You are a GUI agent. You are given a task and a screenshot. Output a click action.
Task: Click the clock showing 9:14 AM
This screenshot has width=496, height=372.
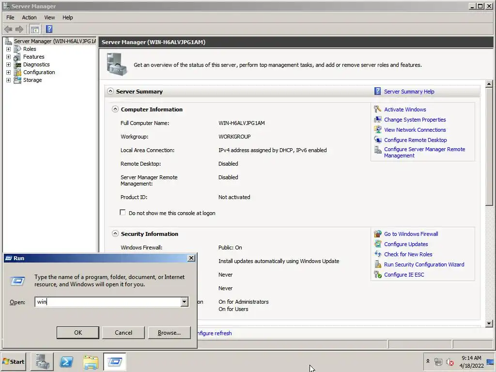[471, 358]
